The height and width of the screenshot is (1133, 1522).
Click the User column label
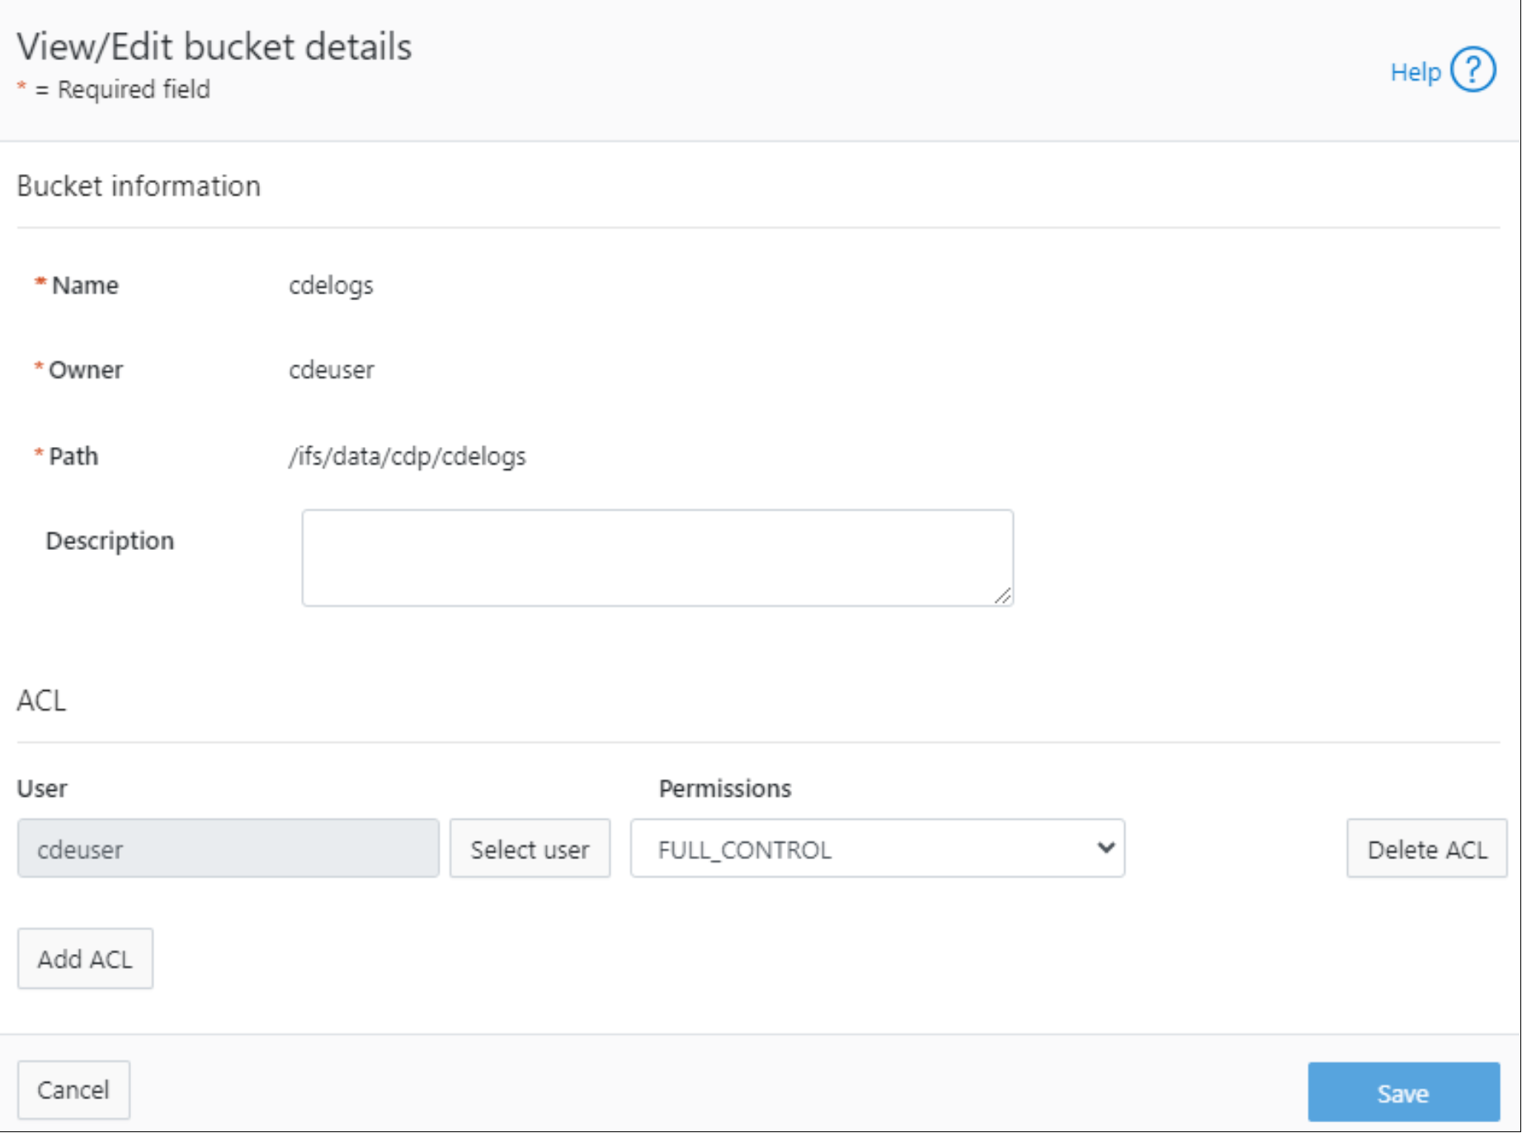[42, 789]
